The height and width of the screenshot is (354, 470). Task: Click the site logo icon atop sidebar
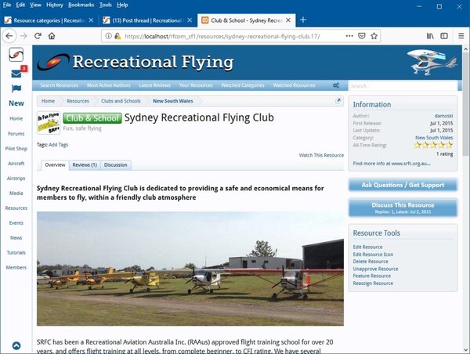(16, 56)
